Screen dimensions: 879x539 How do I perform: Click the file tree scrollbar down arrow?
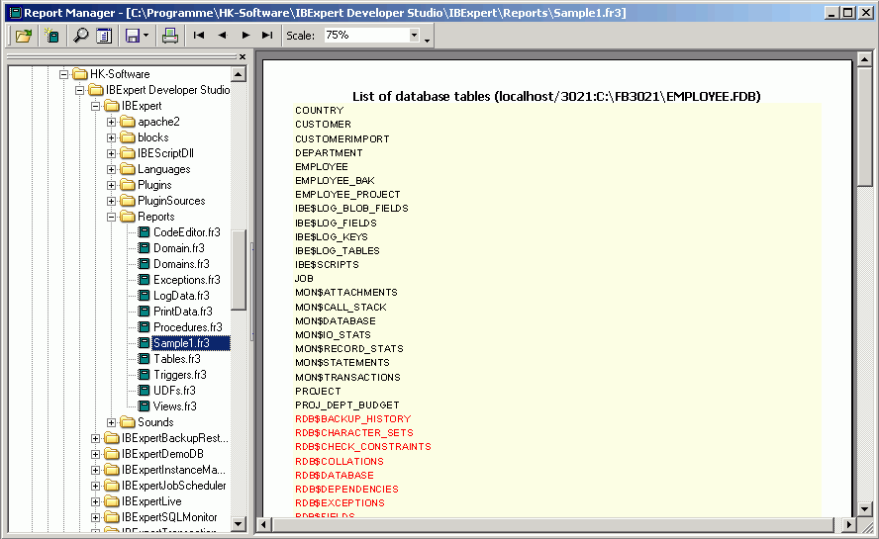pyautogui.click(x=239, y=524)
